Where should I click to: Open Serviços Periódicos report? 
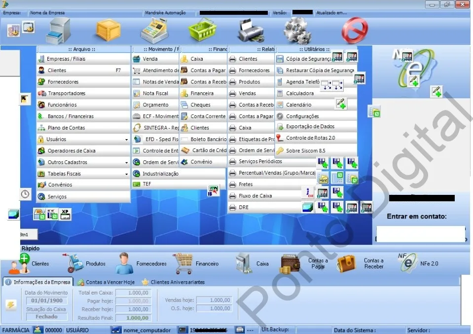(271, 161)
